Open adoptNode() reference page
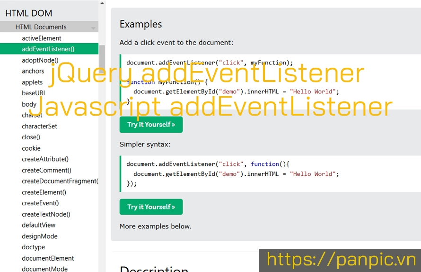Viewport: 421px width, 272px height. coord(40,60)
